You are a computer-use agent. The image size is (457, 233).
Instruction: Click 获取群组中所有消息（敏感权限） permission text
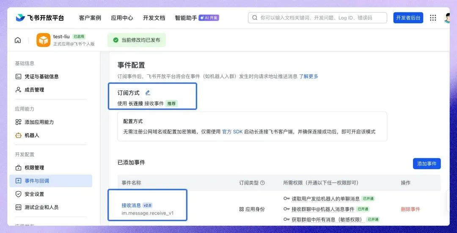328,219
